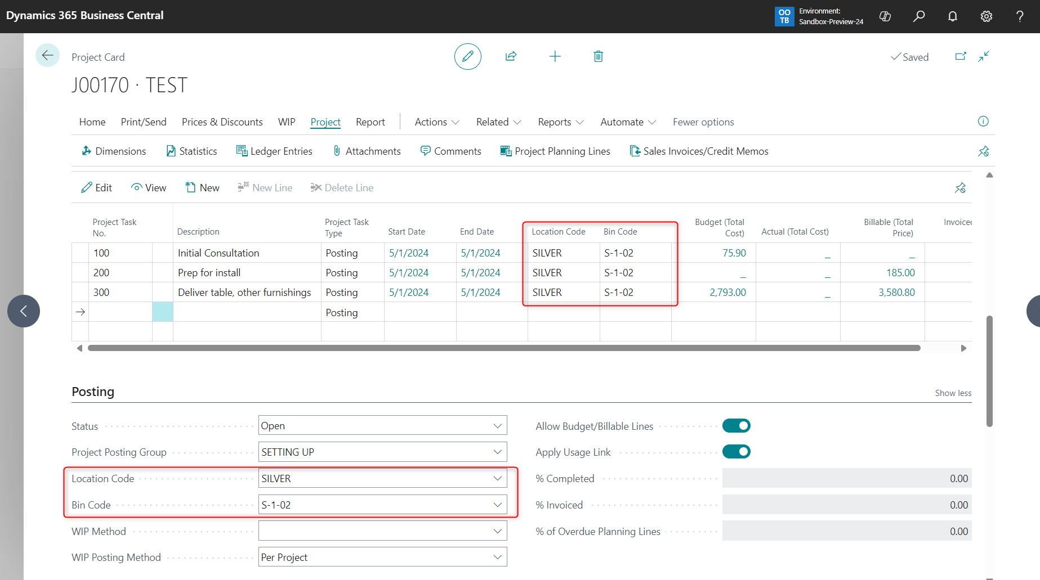This screenshot has width=1040, height=580.
Task: Expand the Related menu
Action: click(x=498, y=122)
